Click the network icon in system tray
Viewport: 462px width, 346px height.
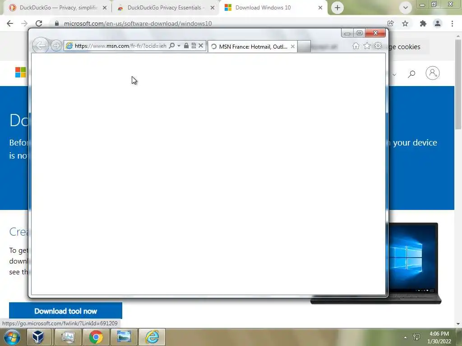[x=416, y=337]
